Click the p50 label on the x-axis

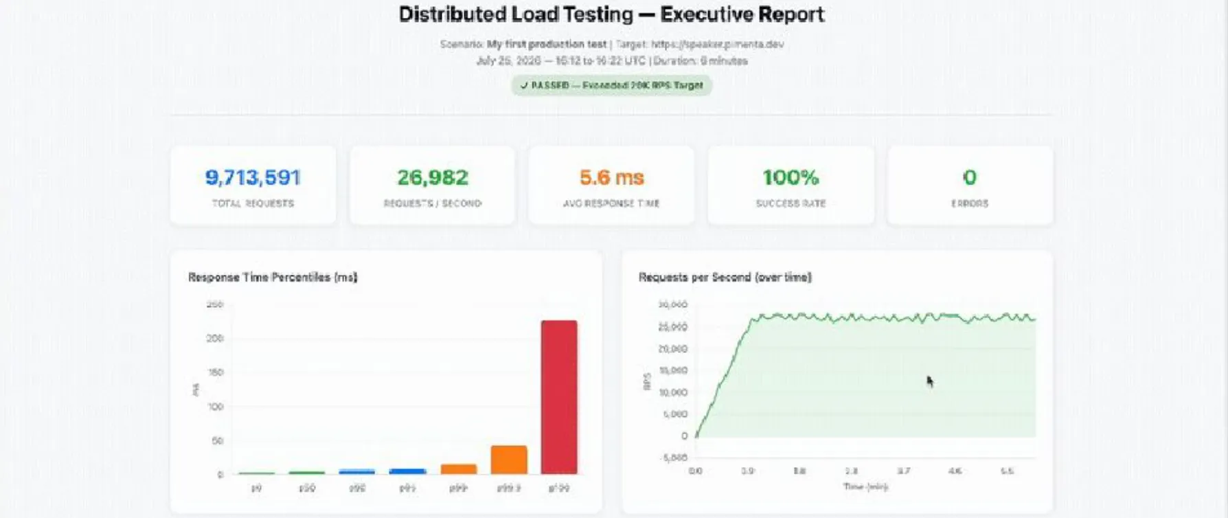tap(307, 488)
